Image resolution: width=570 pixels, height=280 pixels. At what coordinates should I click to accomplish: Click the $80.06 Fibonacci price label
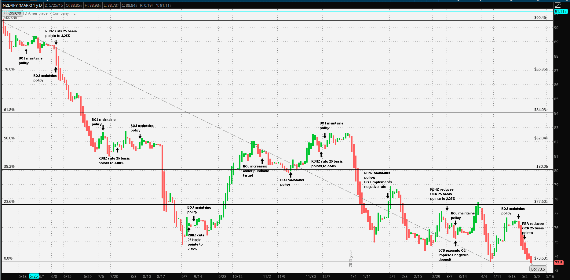click(542, 167)
